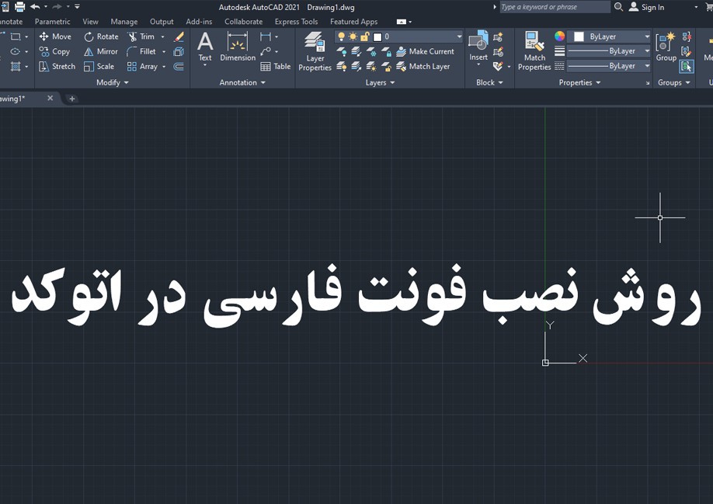The image size is (713, 504).
Task: Select the Mirror tool
Action: click(101, 51)
